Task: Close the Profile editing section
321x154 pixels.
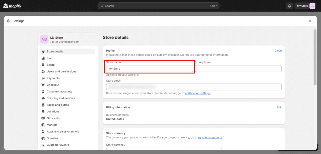Action: point(278,50)
